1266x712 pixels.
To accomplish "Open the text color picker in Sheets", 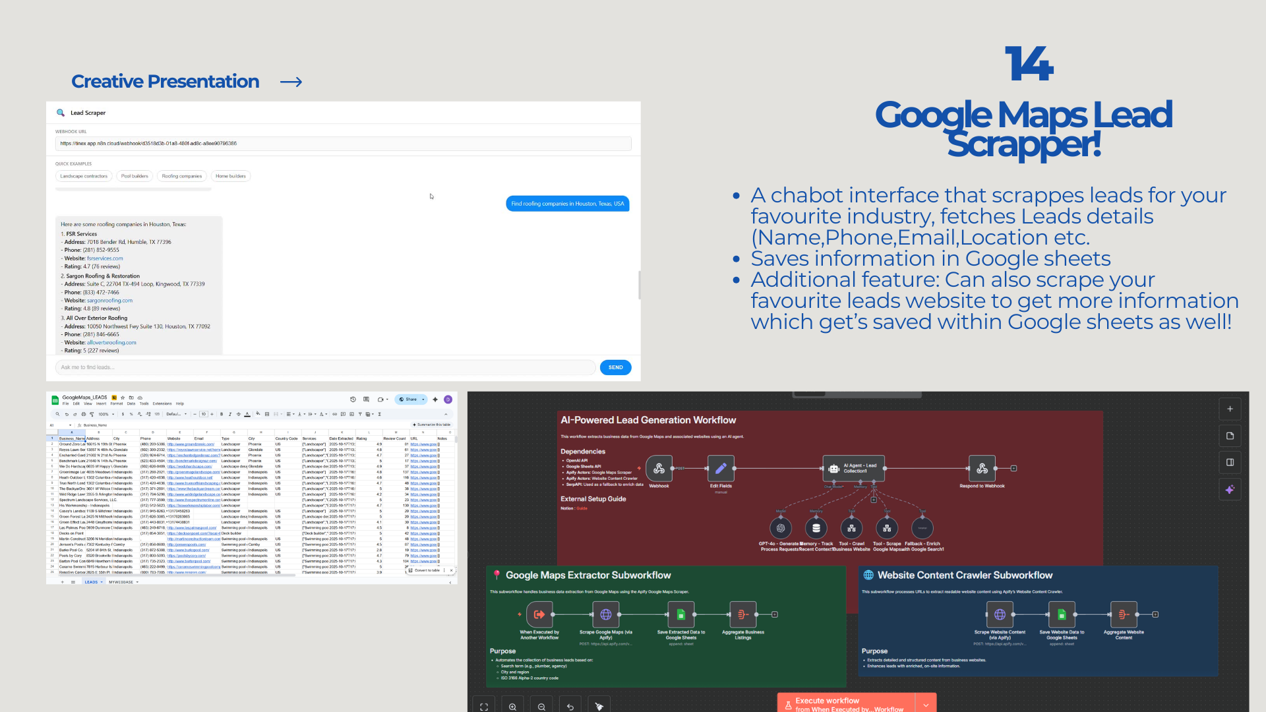I will click(x=247, y=415).
